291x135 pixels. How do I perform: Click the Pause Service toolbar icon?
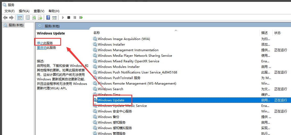point(75,18)
